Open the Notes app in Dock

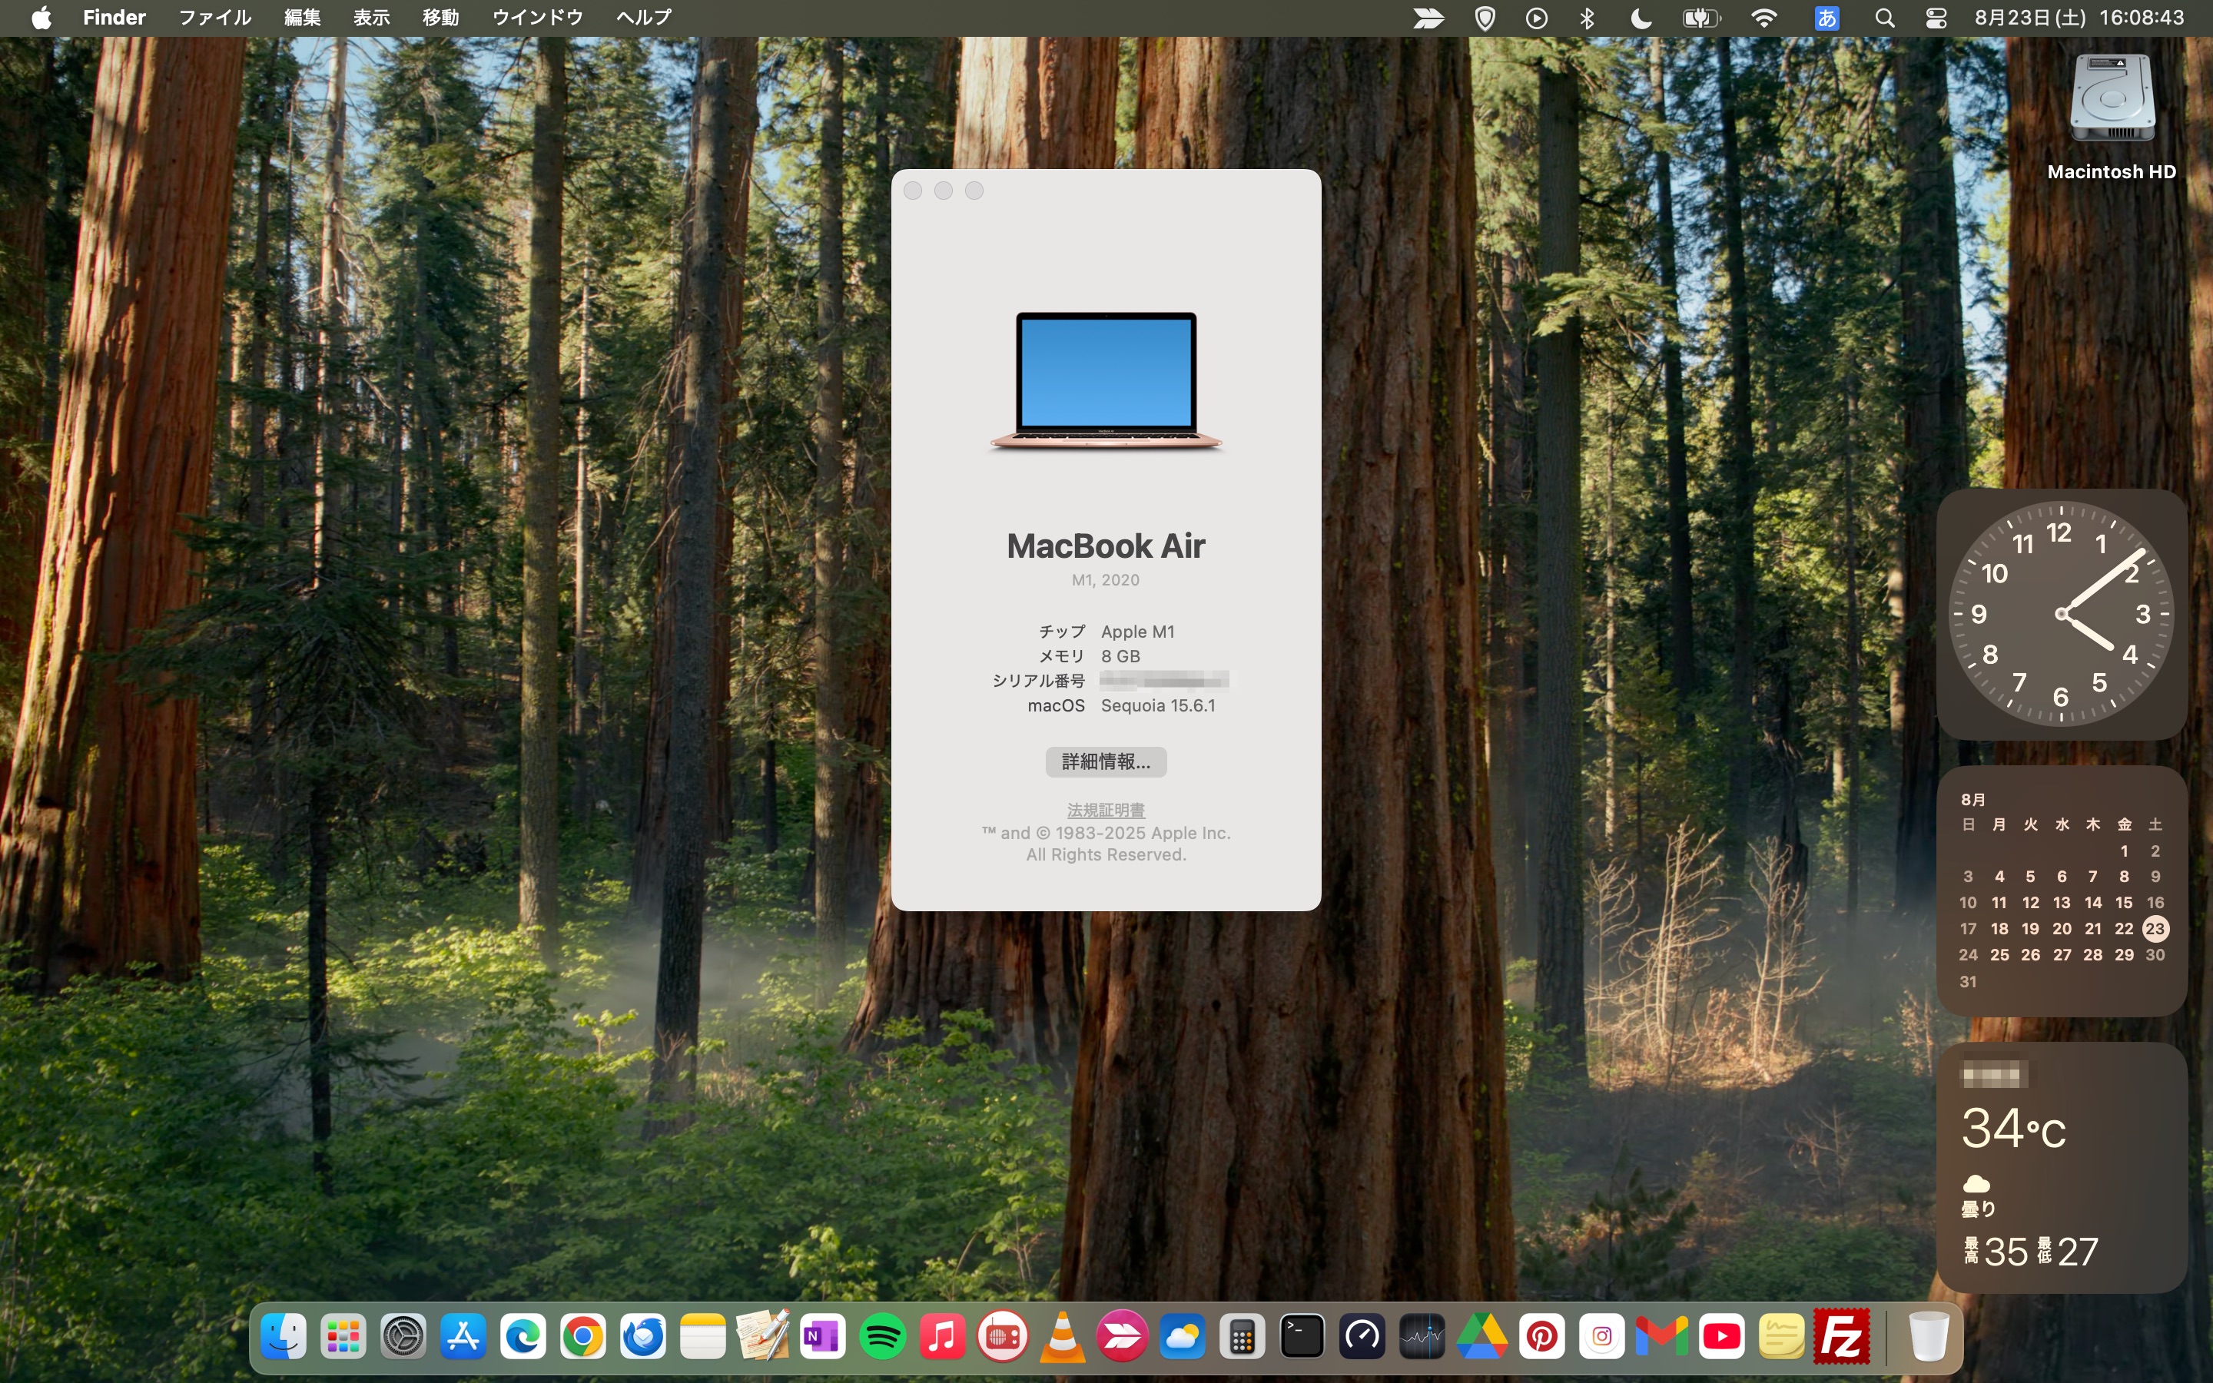[x=702, y=1337]
